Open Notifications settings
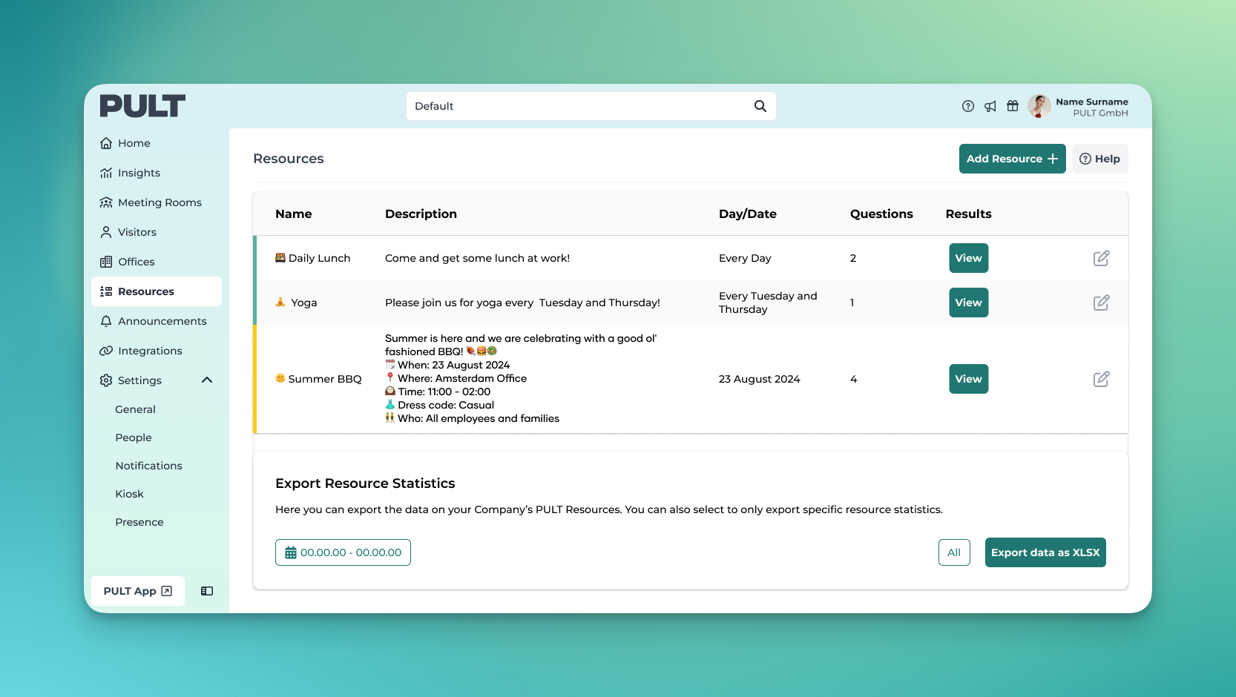Viewport: 1236px width, 697px height. pos(148,466)
